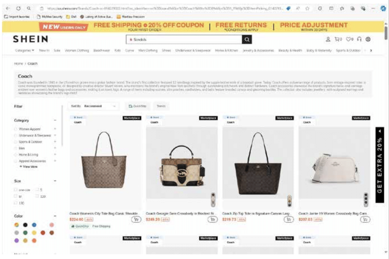Image resolution: width=389 pixels, height=259 pixels.
Task: Check the Home & Living category checkbox
Action: (16, 154)
